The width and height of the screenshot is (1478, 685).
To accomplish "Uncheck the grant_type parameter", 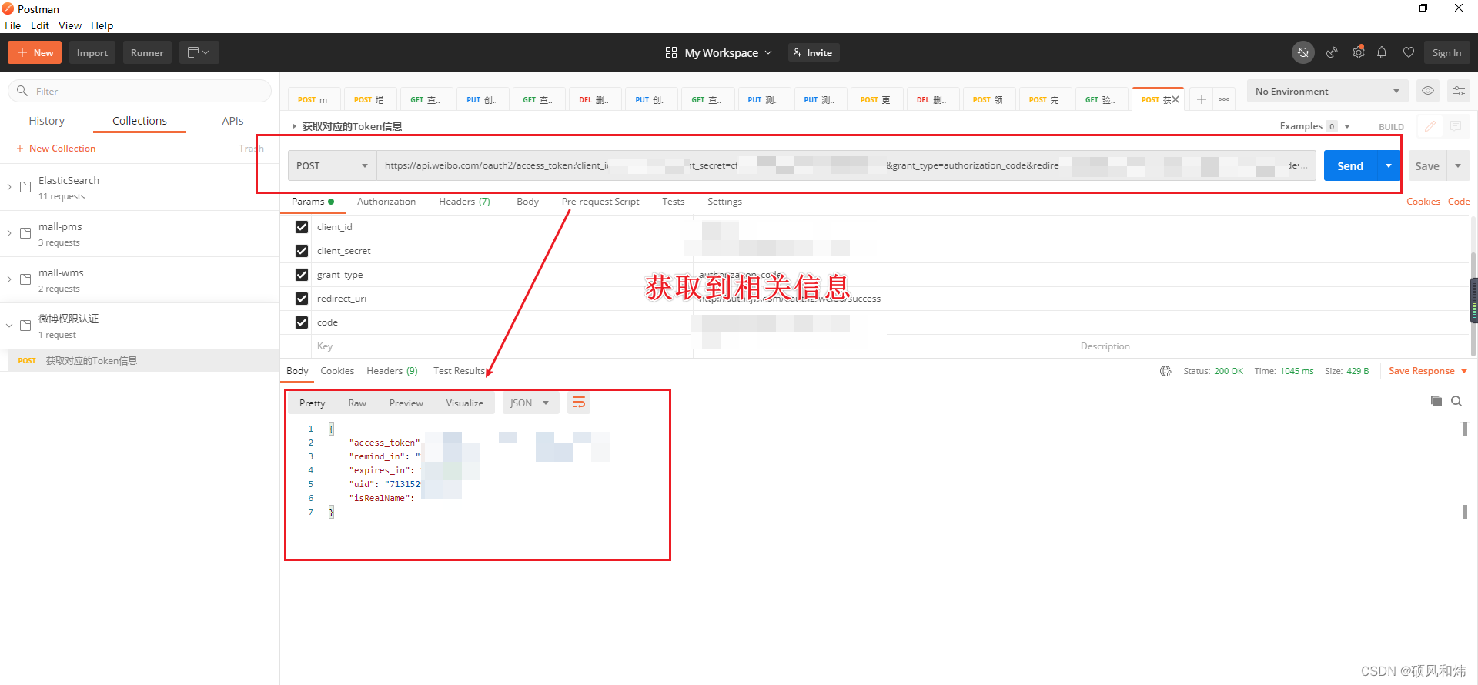I will point(302,275).
